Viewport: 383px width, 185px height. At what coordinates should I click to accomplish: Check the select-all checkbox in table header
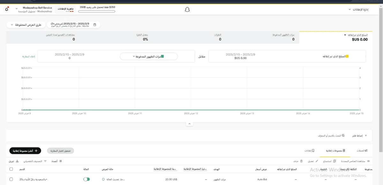click(x=11, y=169)
